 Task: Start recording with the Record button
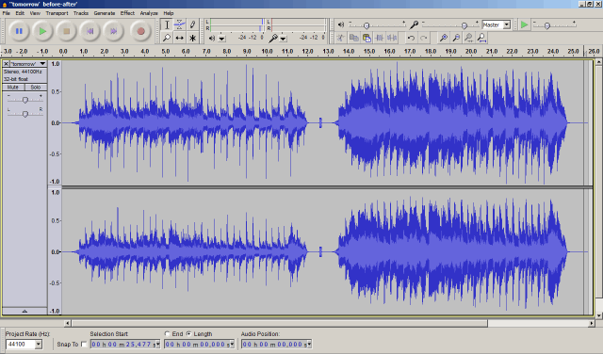pos(140,31)
